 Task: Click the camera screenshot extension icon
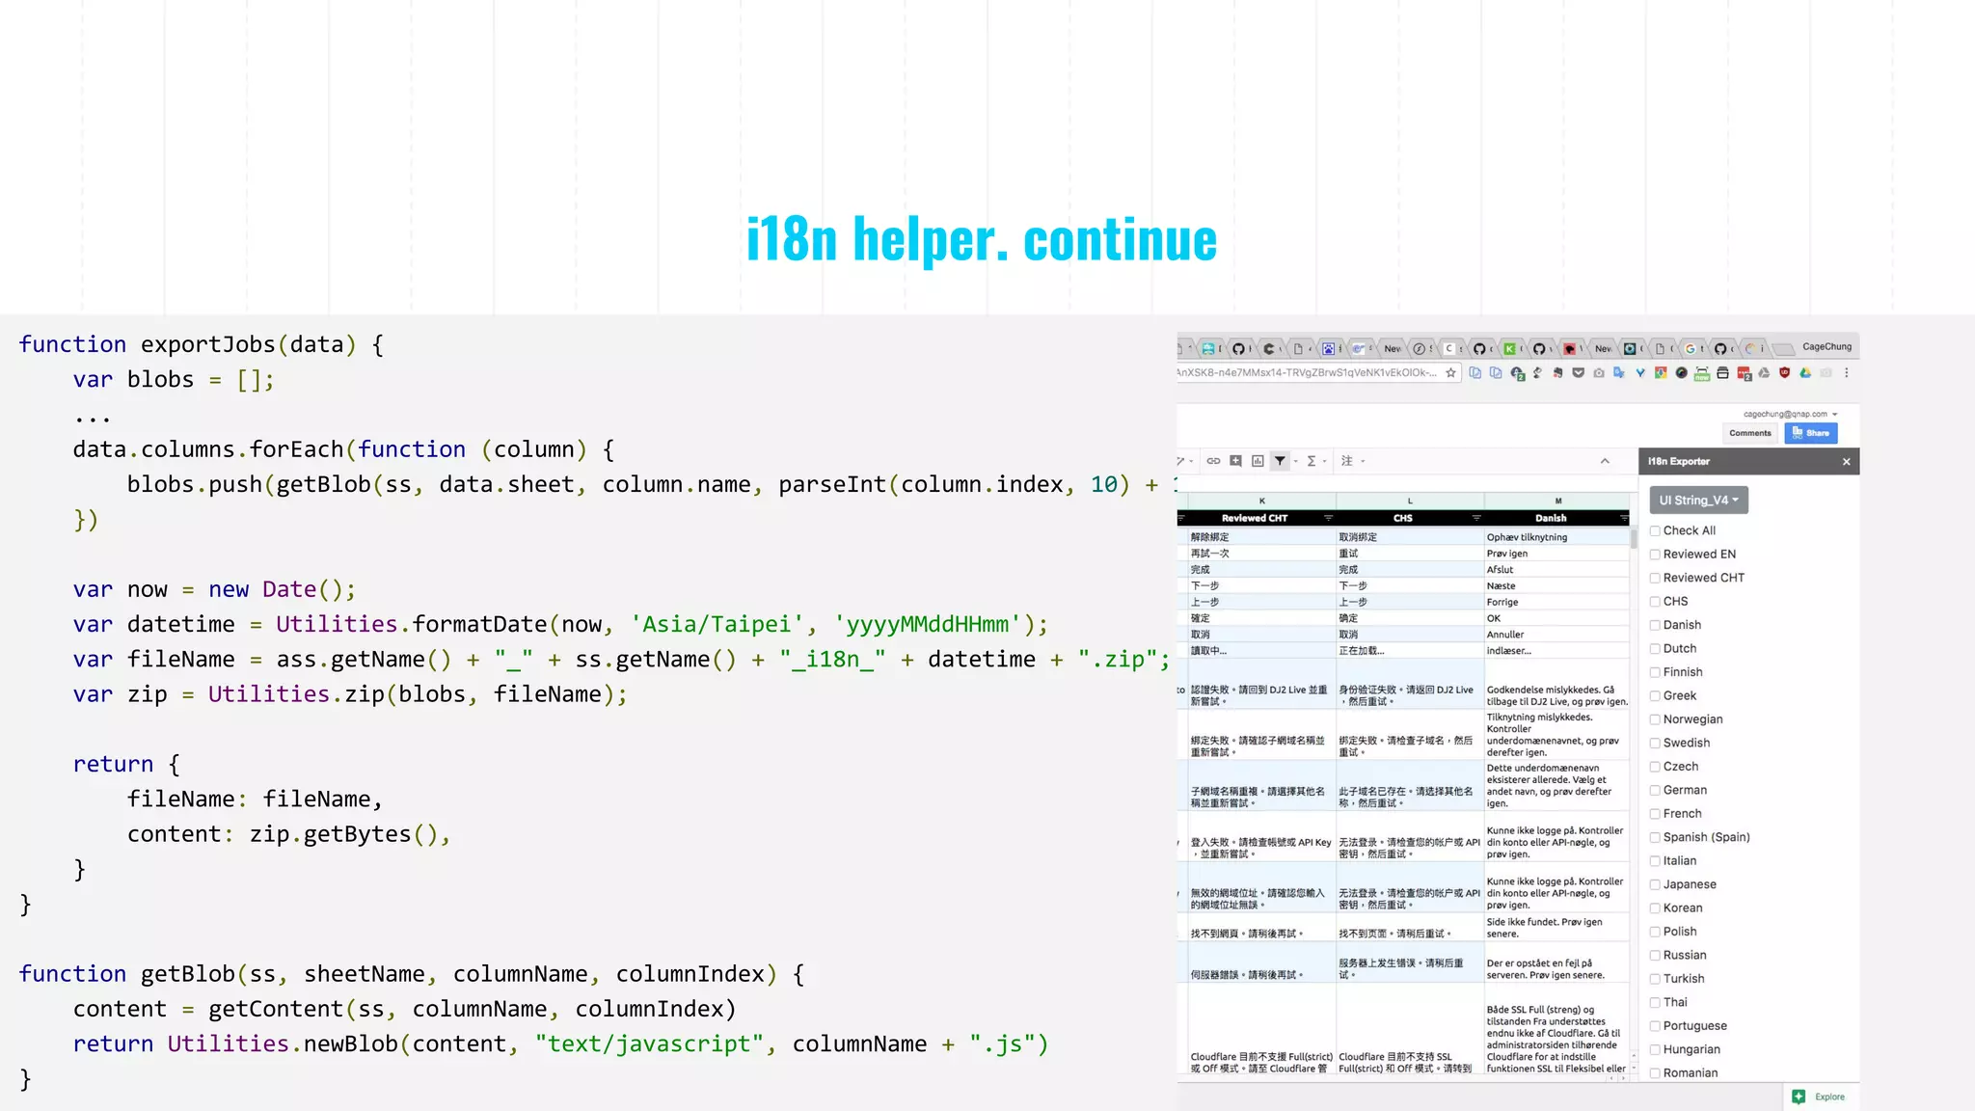[x=1599, y=373]
